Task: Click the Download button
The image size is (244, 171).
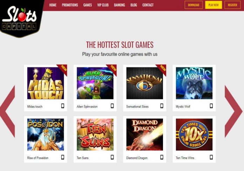Action: (194, 5)
